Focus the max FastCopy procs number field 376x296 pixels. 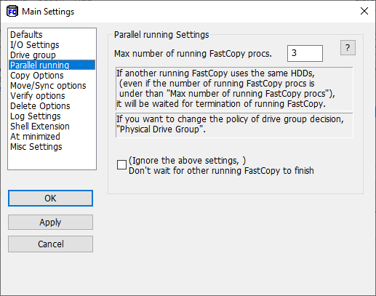(305, 53)
